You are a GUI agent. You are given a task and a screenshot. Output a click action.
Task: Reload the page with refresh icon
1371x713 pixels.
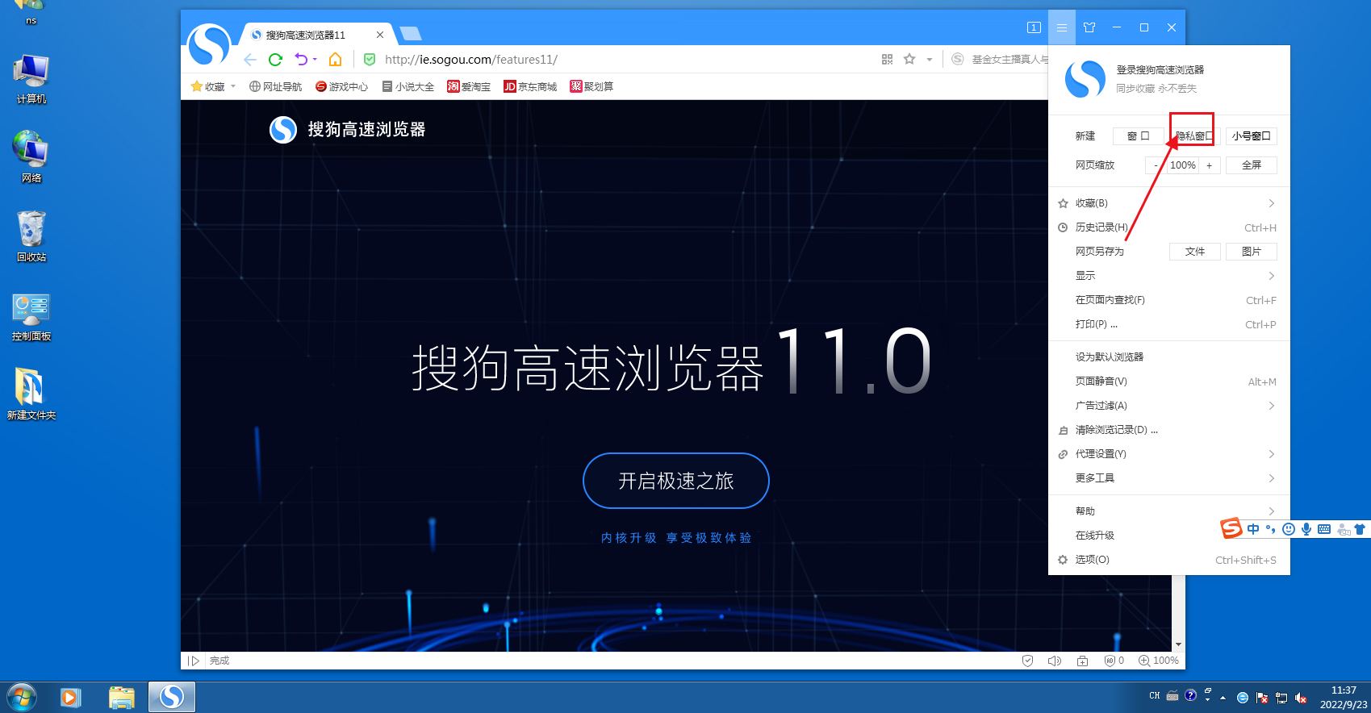tap(275, 60)
